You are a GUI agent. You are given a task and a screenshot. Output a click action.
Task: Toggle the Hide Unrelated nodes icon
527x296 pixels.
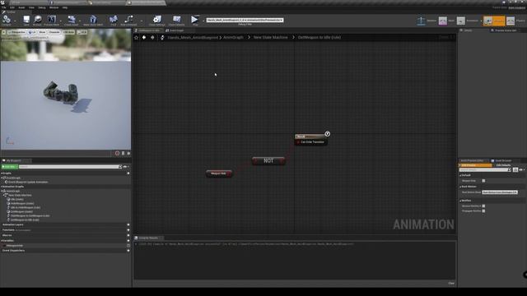128,20
